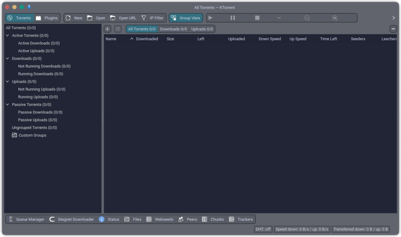
Task: Select Running Uploads (0/0)
Action: pos(38,97)
